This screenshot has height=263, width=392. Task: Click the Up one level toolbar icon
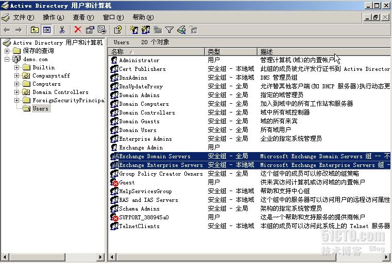35,30
